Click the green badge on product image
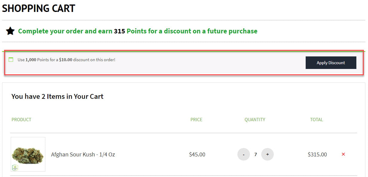The width and height of the screenshot is (368, 177). coord(15,167)
